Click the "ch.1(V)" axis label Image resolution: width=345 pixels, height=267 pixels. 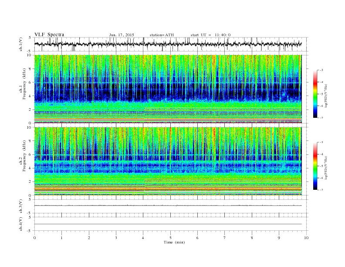point(21,44)
